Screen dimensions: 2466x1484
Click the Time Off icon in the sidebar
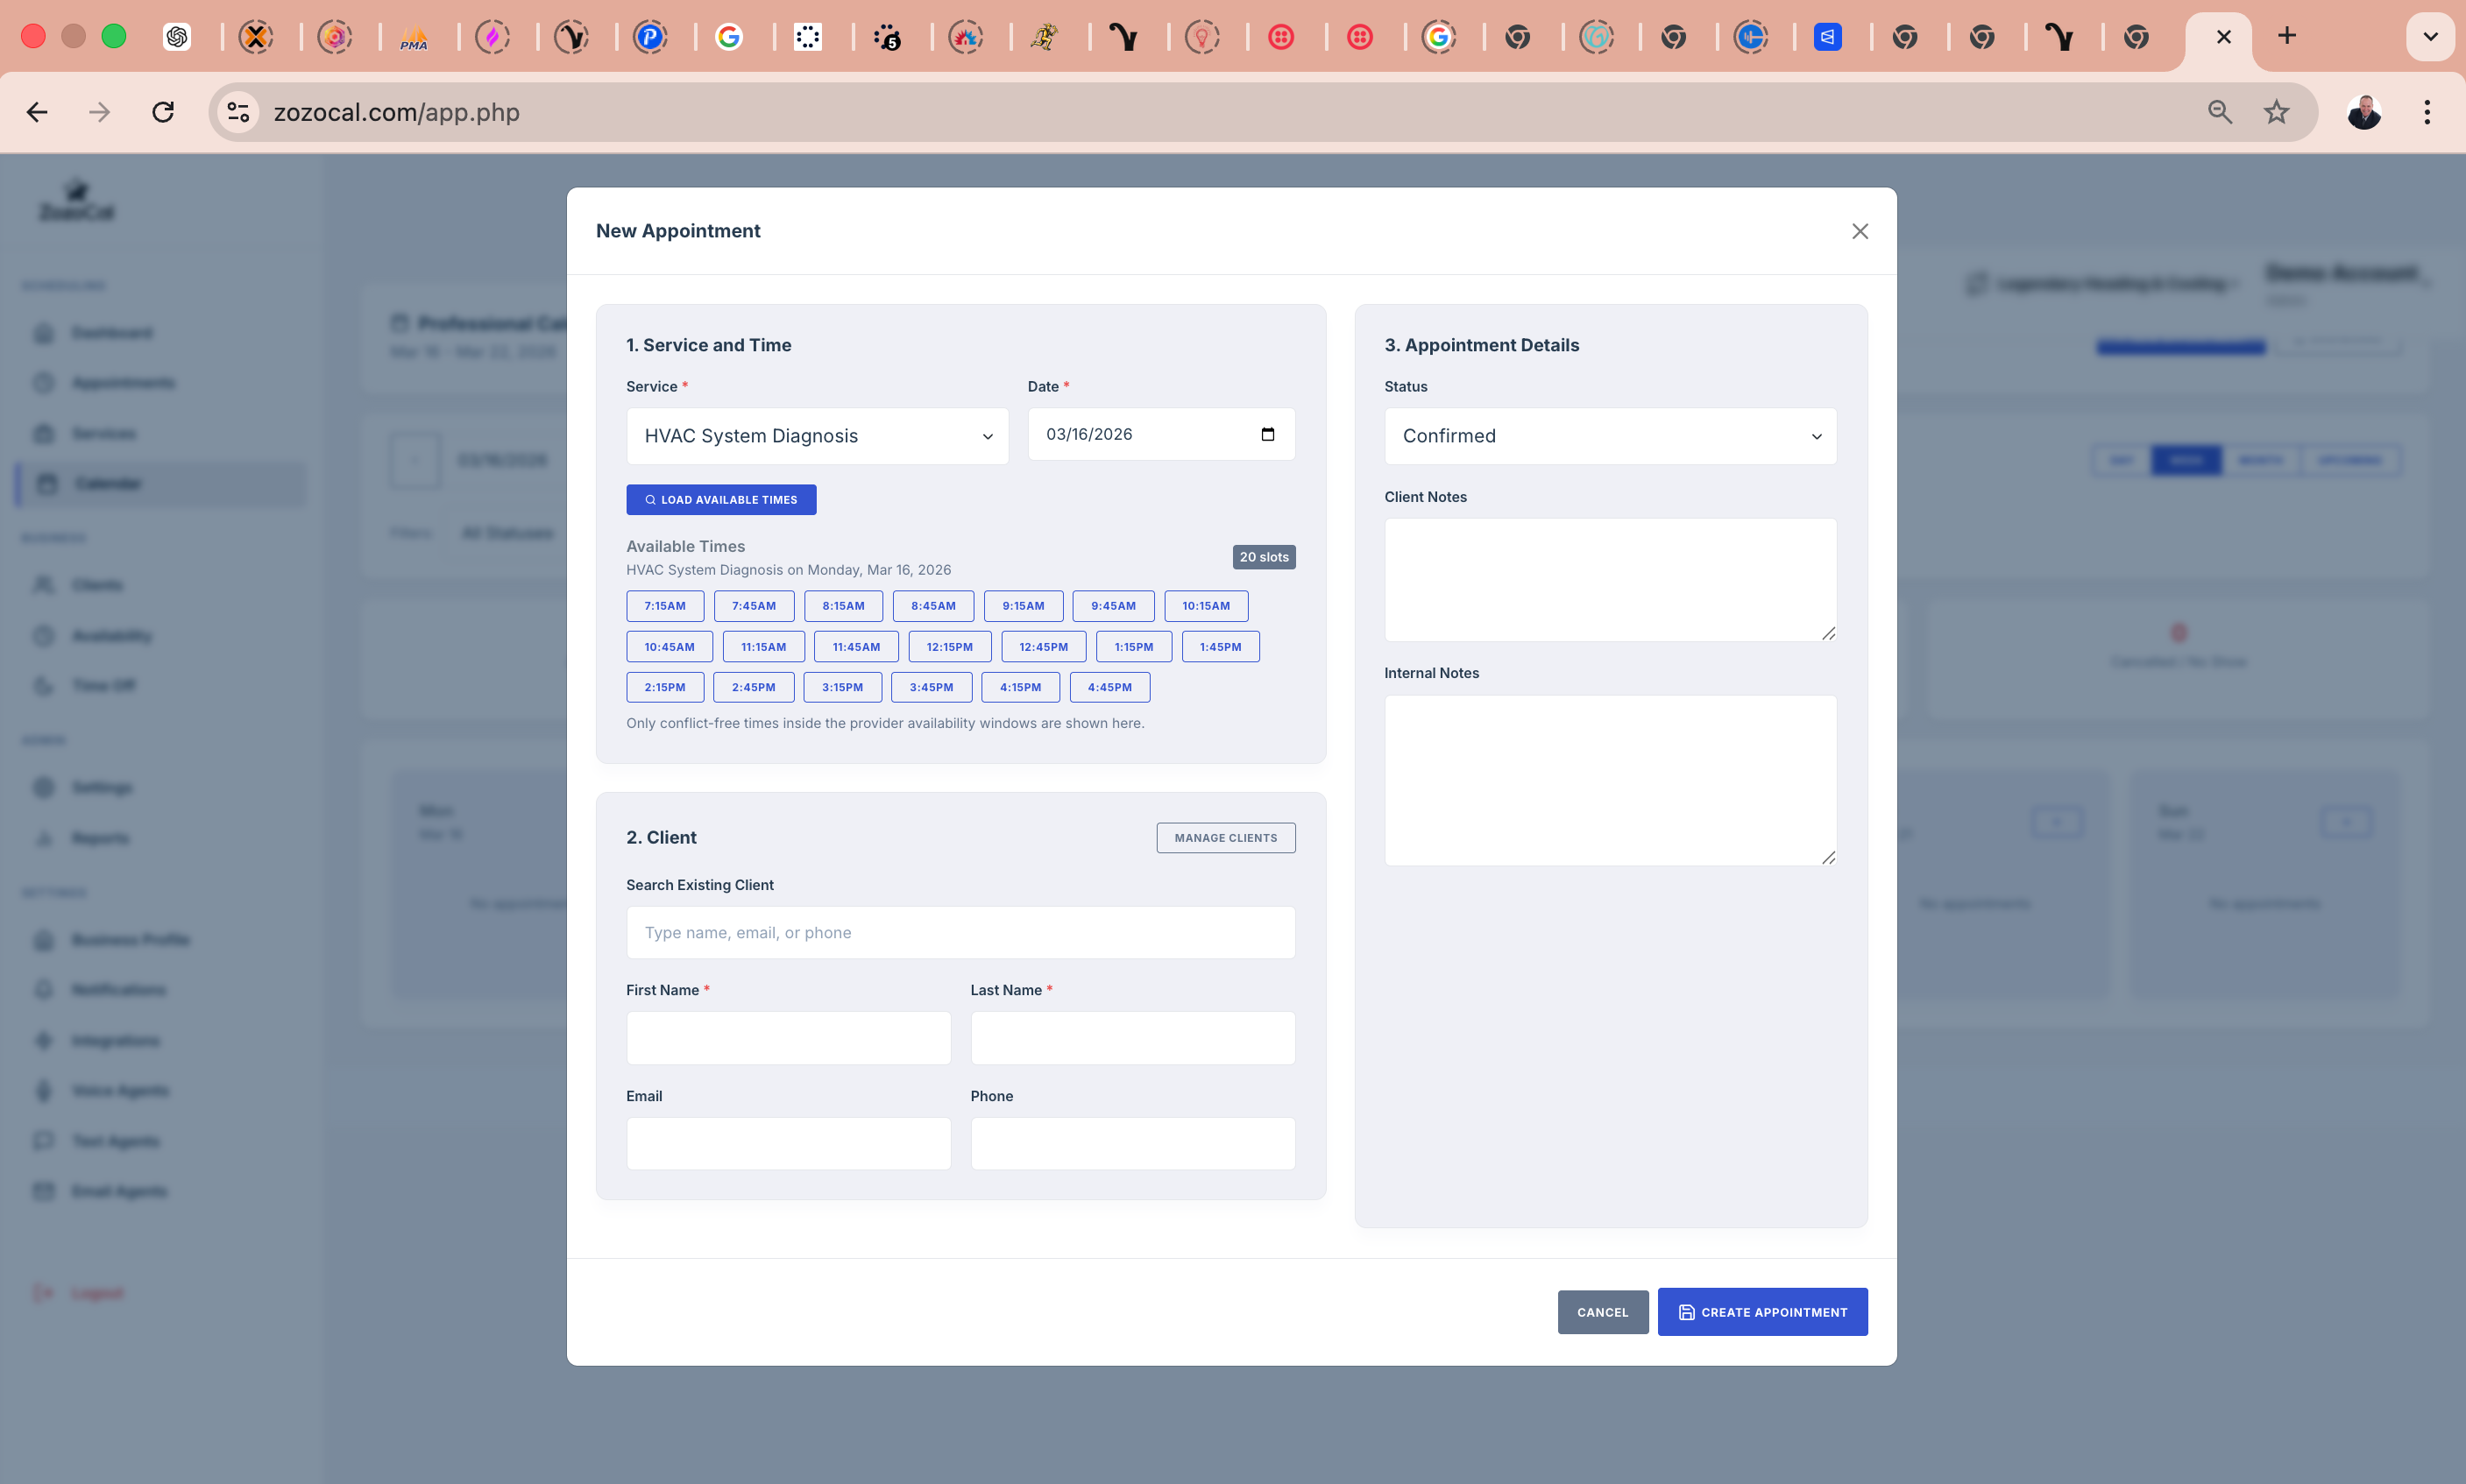(45, 685)
